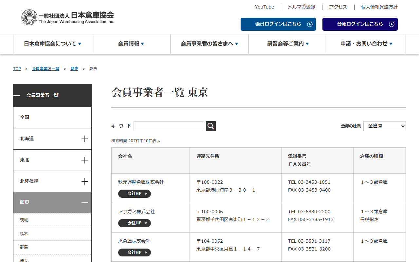The image size is (419, 262).
Task: Click the magnifier search button
Action: (x=211, y=126)
